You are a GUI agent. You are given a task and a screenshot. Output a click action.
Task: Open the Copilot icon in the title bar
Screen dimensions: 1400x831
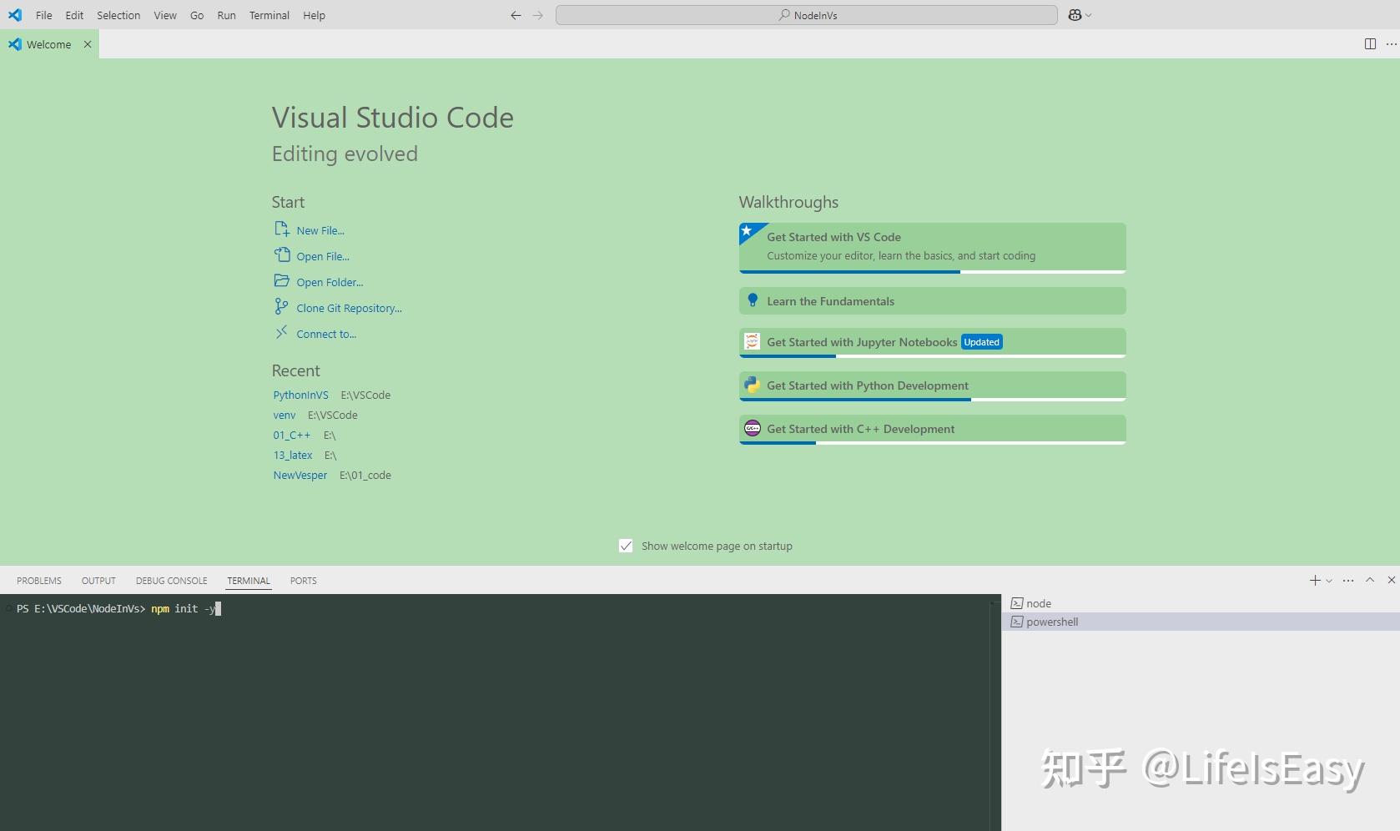pos(1075,14)
